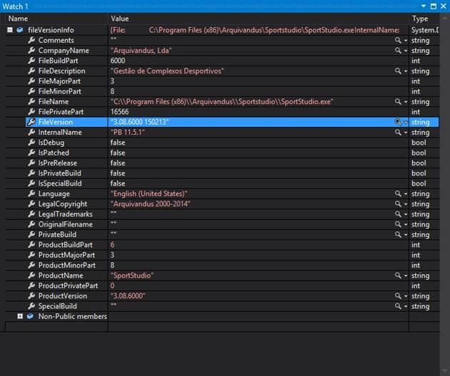
Task: Click the cube icon next to fileVersionInfo
Action: (20, 30)
